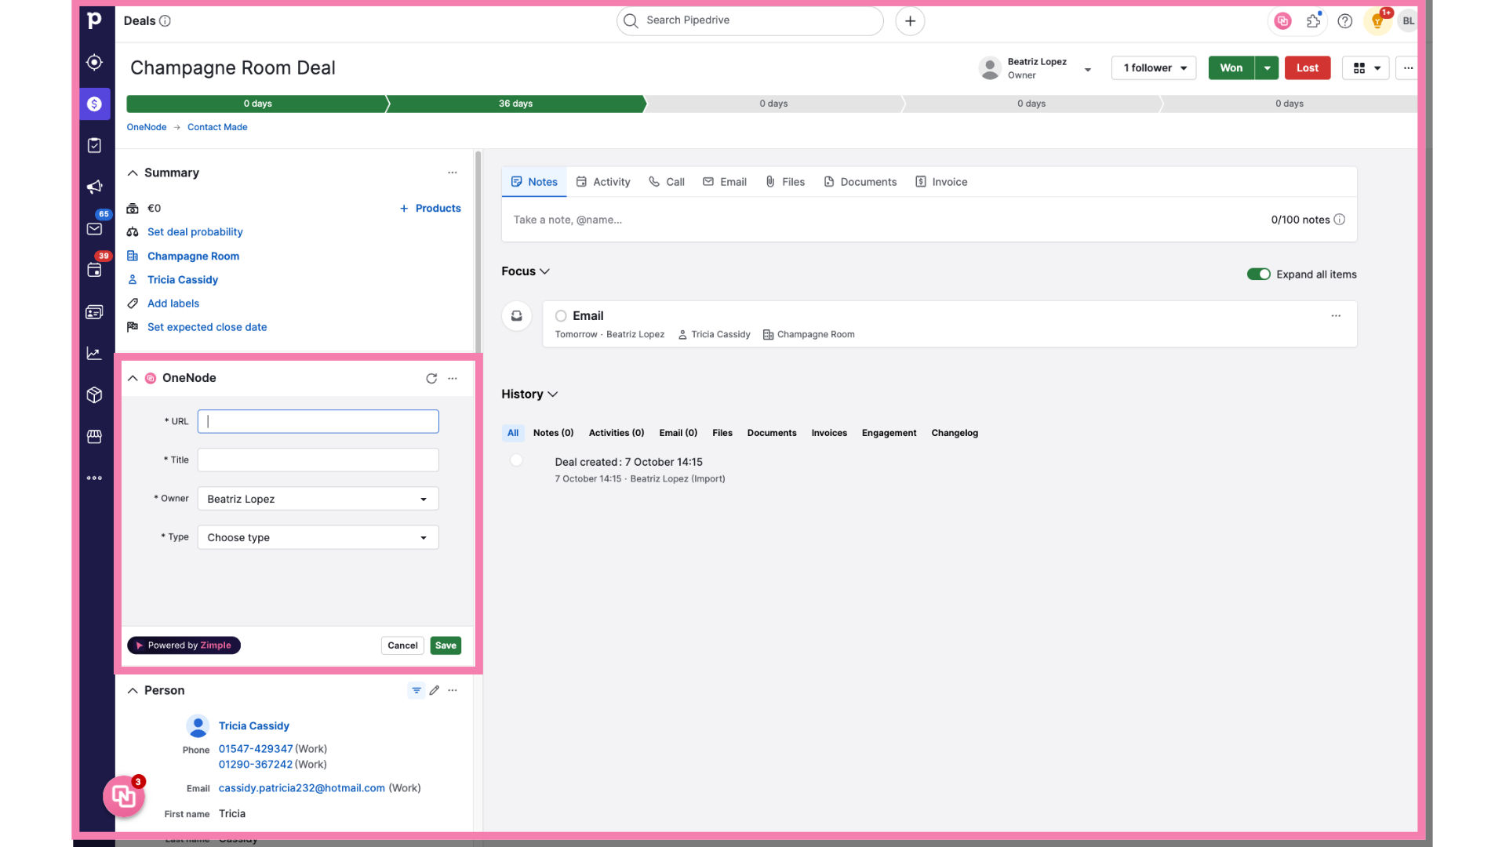Collapse the OneNode section
The width and height of the screenshot is (1506, 847).
click(133, 378)
